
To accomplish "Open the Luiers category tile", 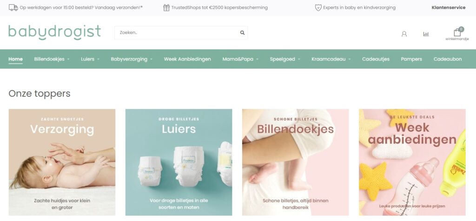I will 179,162.
